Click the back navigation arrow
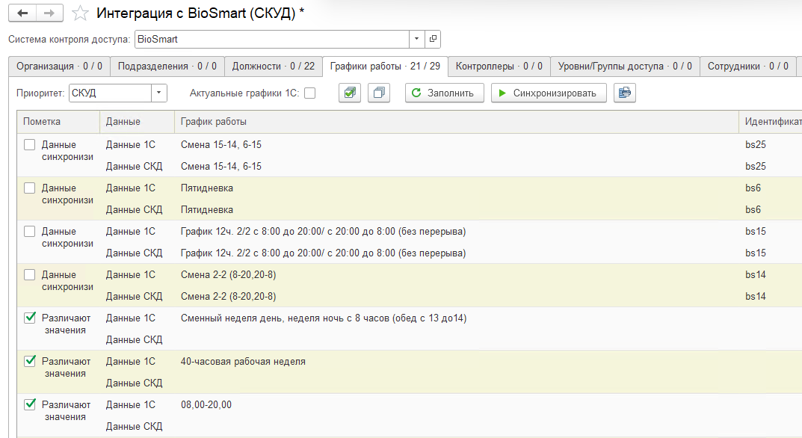 pos(22,13)
